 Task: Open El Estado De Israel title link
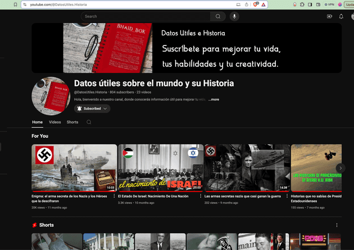(x=153, y=196)
